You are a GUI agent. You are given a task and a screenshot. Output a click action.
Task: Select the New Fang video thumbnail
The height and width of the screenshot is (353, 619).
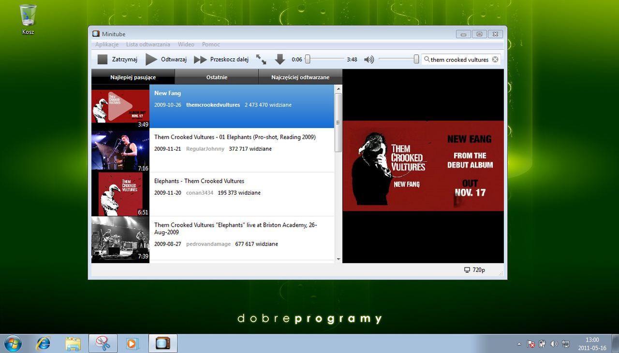(120, 106)
